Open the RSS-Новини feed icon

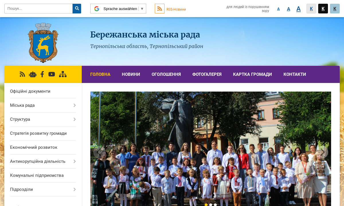point(160,9)
